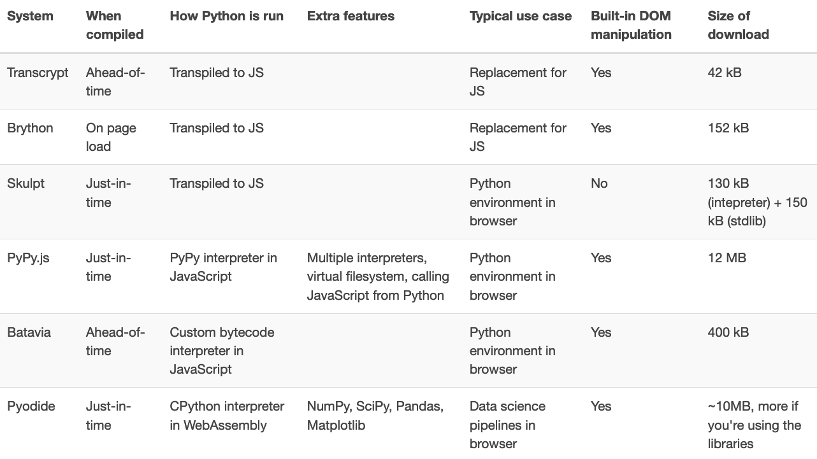The image size is (817, 459).
Task: Click Skulpt's No DOM manipulation cell
Action: click(599, 183)
